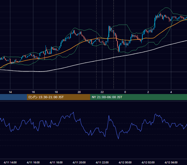The width and height of the screenshot is (187, 165).
Task: Select the NY 21:00-06:00 JST session bar
Action: [x=138, y=97]
